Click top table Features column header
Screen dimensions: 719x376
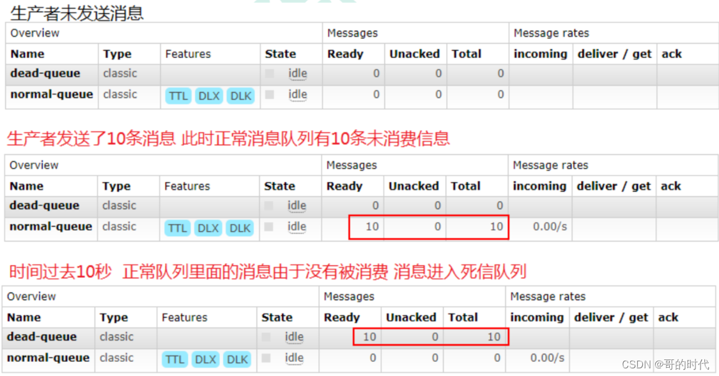tap(188, 54)
